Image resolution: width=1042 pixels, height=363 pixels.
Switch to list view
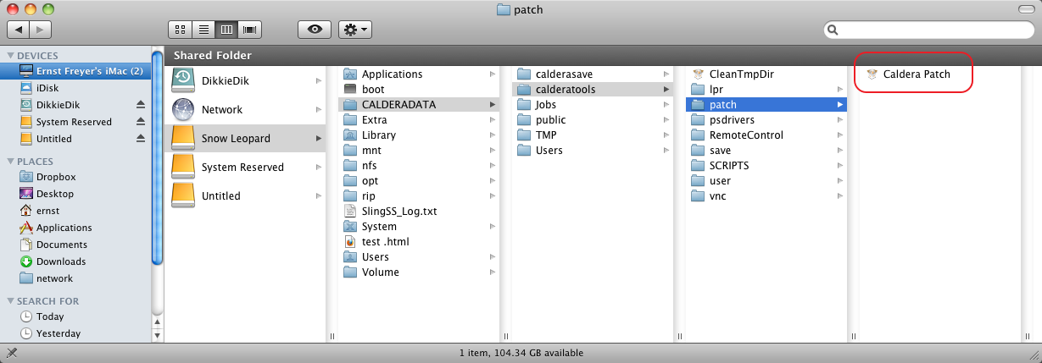coord(203,29)
